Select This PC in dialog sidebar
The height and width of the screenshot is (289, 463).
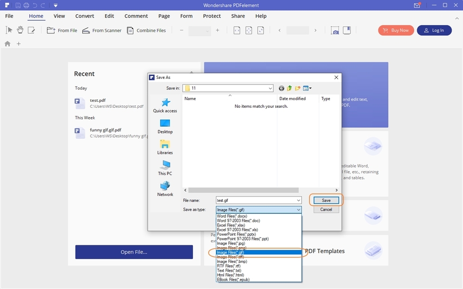(x=165, y=168)
